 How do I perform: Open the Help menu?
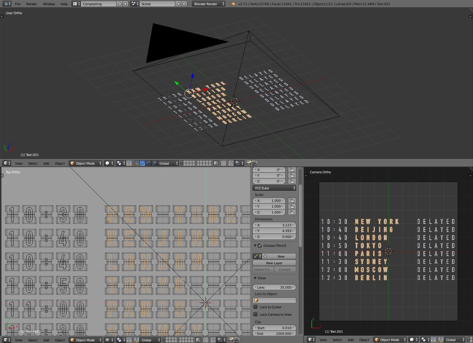[x=64, y=4]
